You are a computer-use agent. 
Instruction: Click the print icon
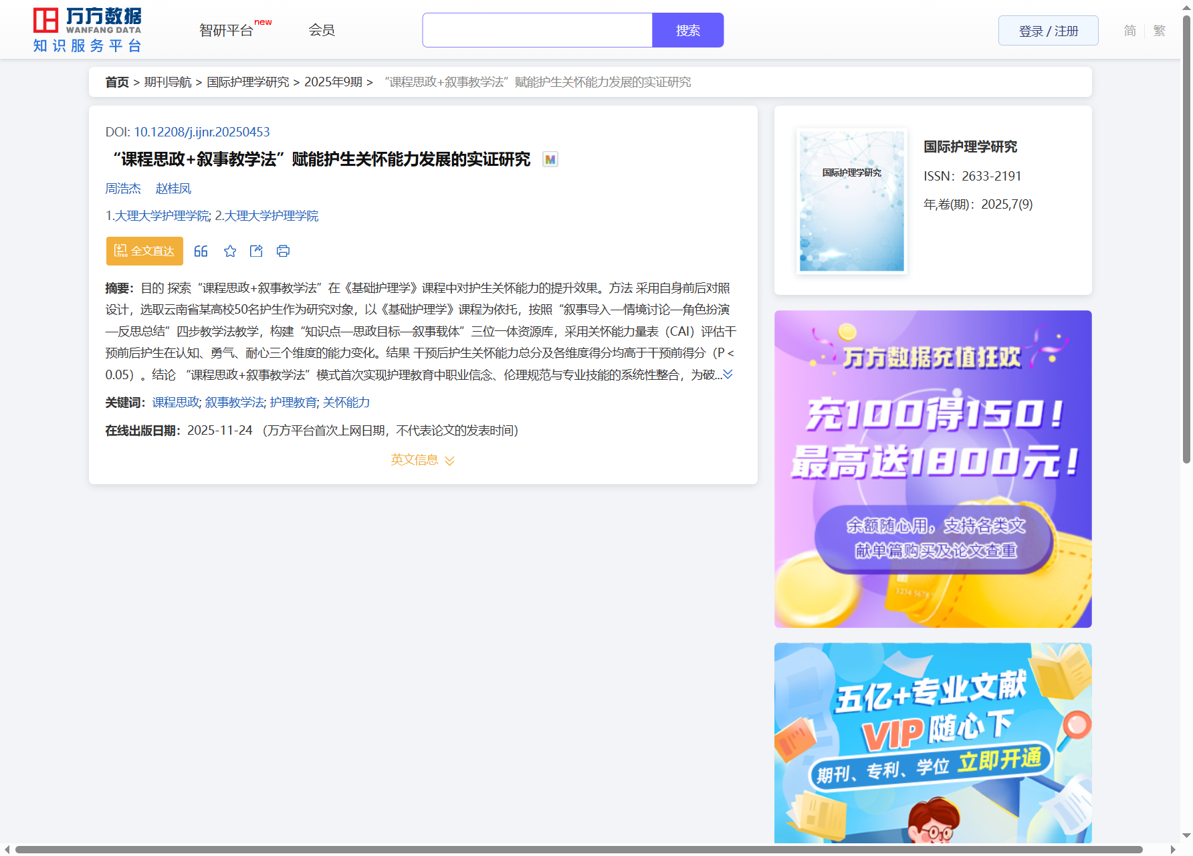coord(283,251)
